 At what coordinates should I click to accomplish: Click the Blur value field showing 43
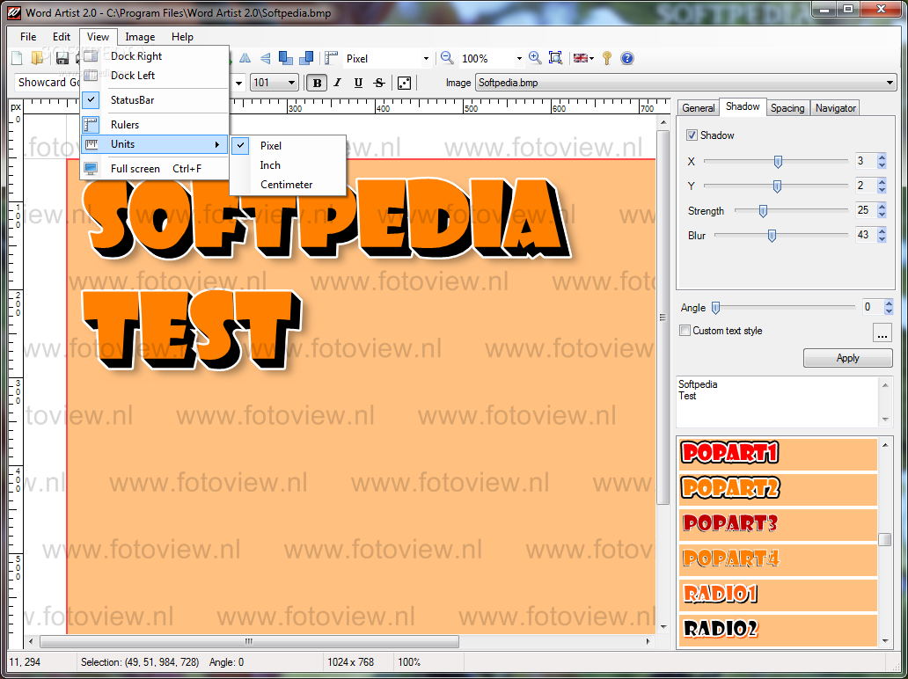[x=866, y=235]
